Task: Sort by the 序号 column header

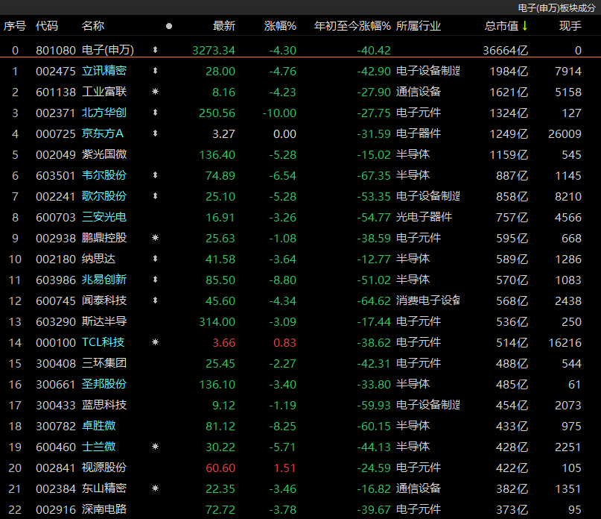Action: 15,26
